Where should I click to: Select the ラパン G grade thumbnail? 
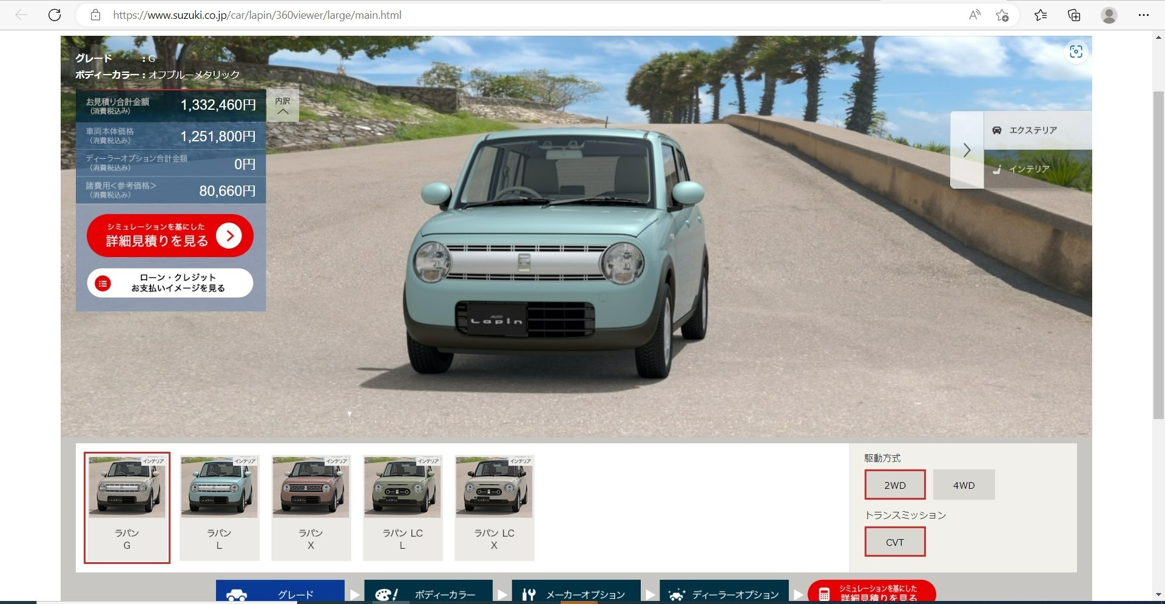click(127, 508)
